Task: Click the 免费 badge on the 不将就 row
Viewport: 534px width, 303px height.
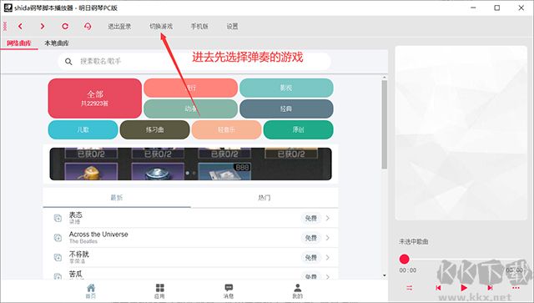Action: [x=311, y=257]
